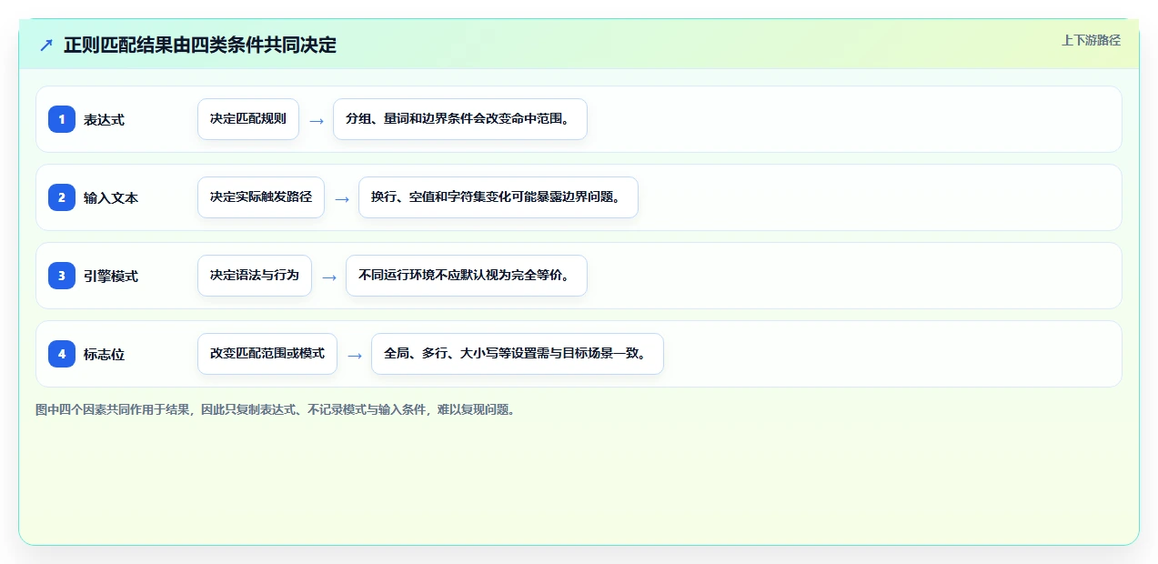Click the 改变匹配范围或模式 box
The width and height of the screenshot is (1158, 564).
[267, 354]
